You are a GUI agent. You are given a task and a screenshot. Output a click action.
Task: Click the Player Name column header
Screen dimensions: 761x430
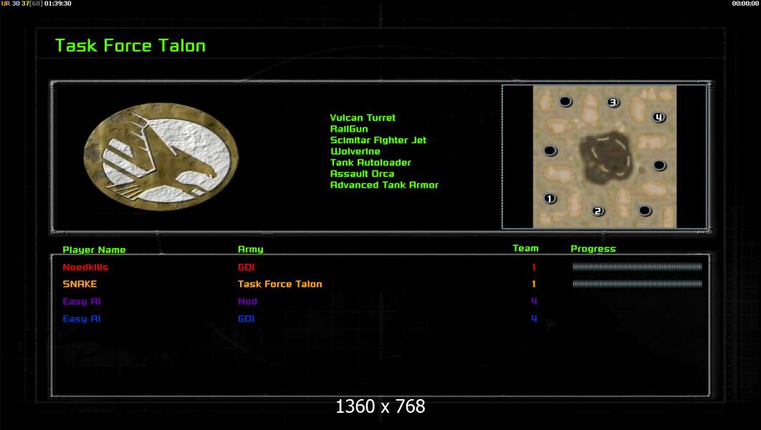point(94,250)
